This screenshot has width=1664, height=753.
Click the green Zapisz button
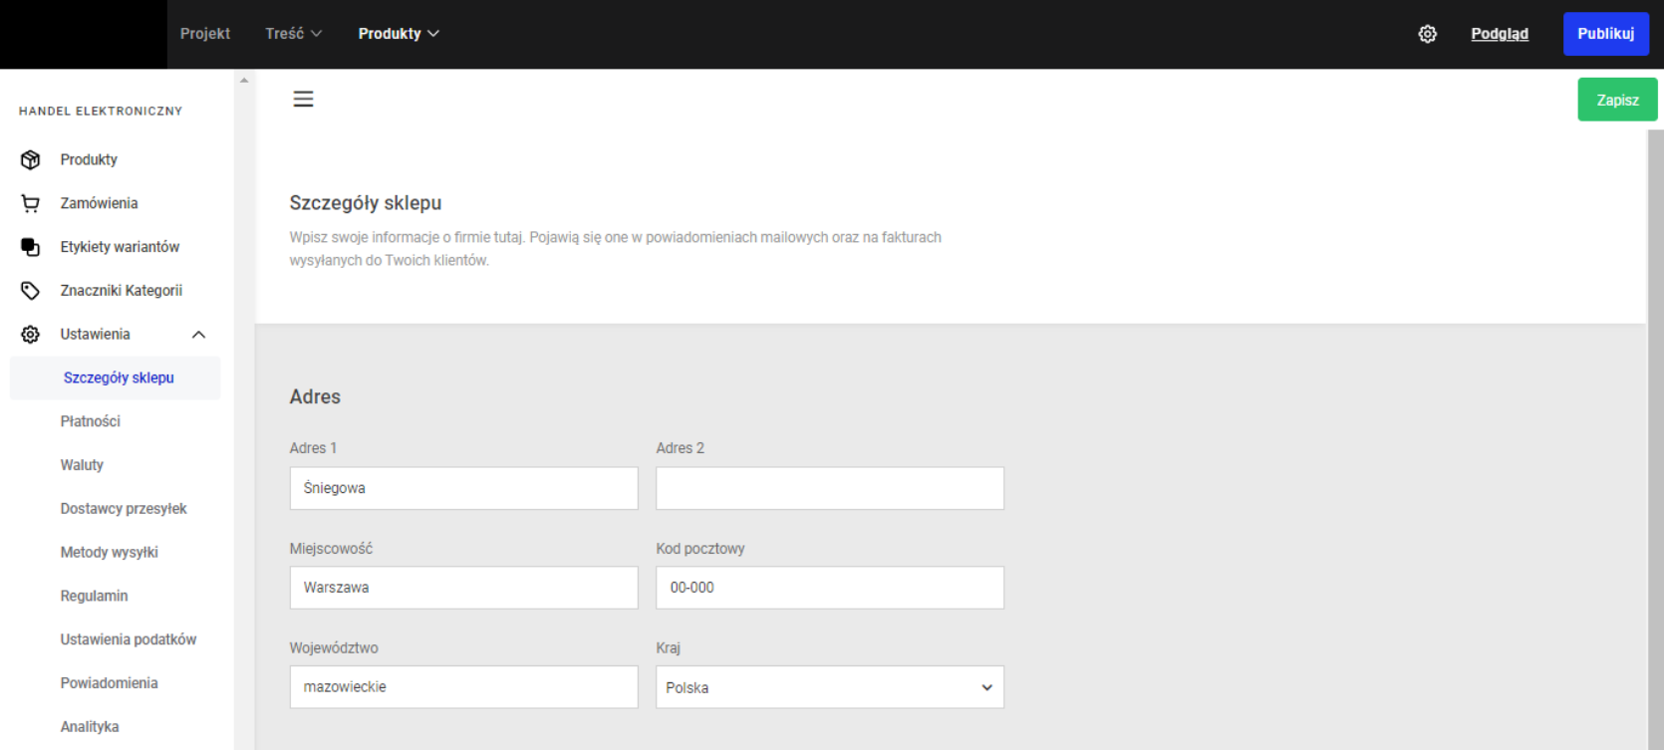(1617, 100)
